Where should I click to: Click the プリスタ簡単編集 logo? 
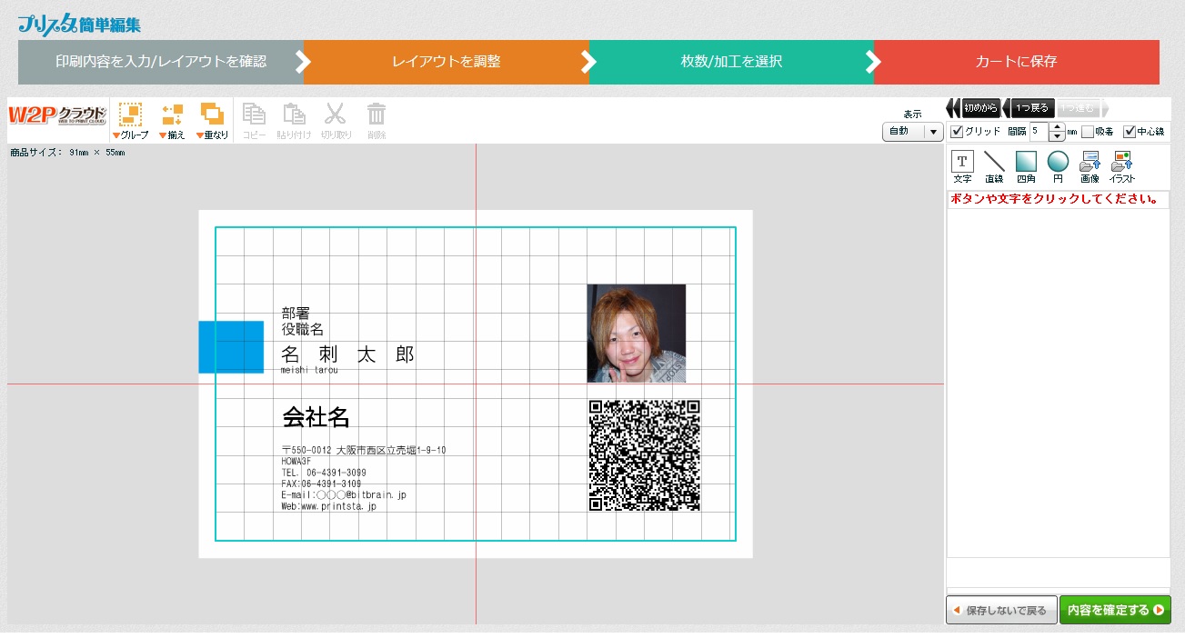coord(79,25)
